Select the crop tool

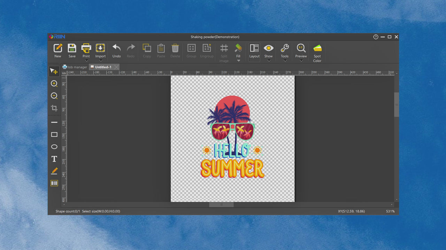54,108
